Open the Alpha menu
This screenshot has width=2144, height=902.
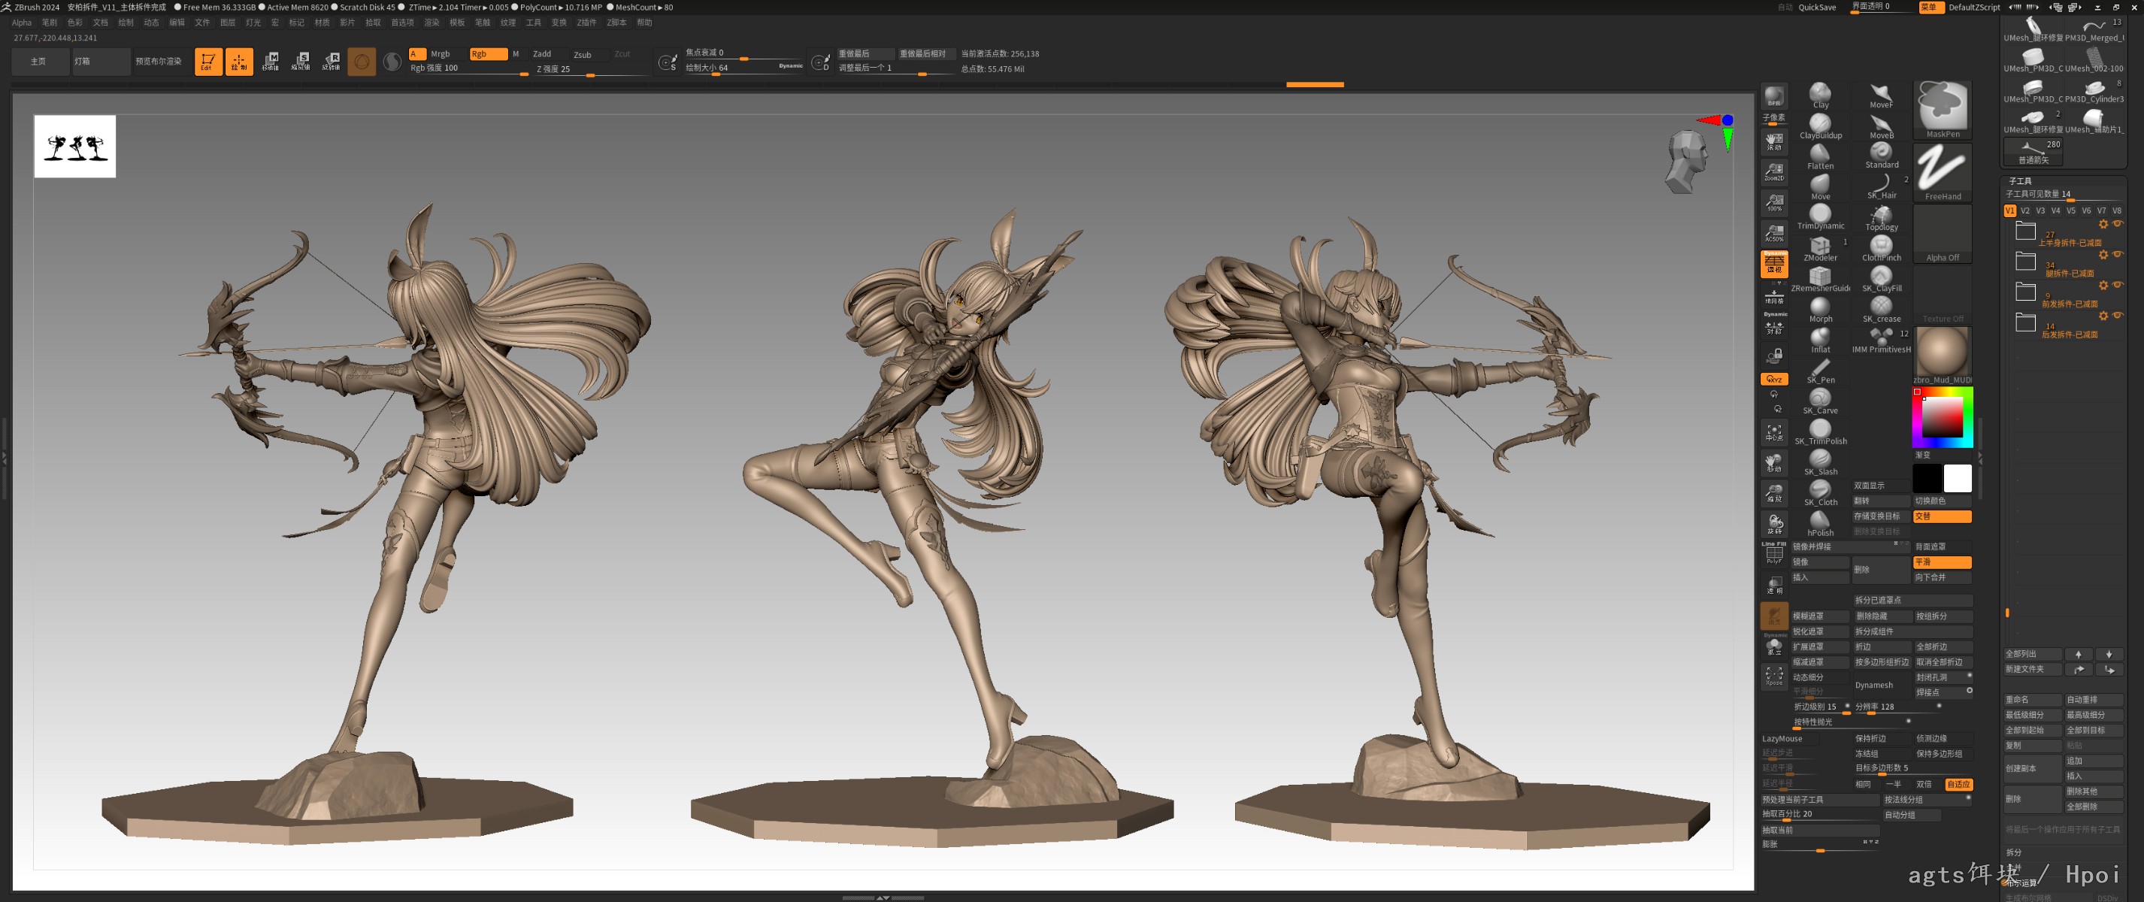pos(22,23)
